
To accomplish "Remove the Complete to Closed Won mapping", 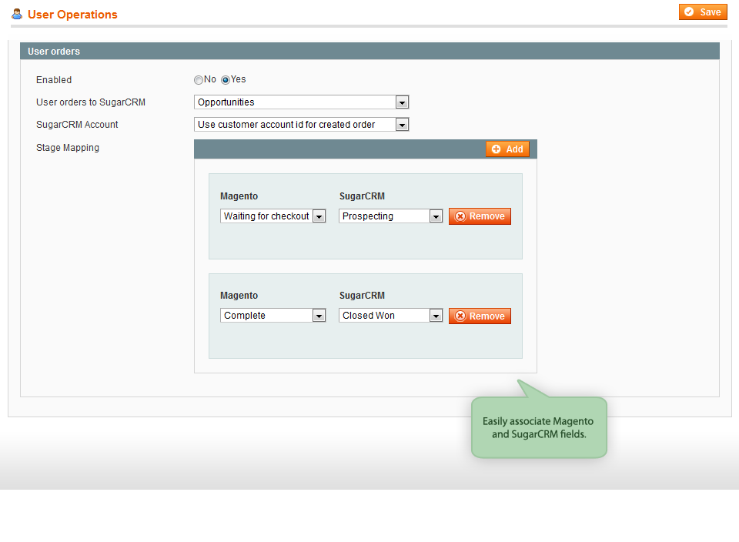I will (480, 316).
